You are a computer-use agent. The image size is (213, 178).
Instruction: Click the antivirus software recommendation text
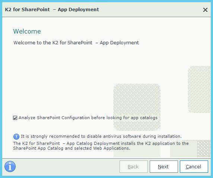[x=101, y=136]
